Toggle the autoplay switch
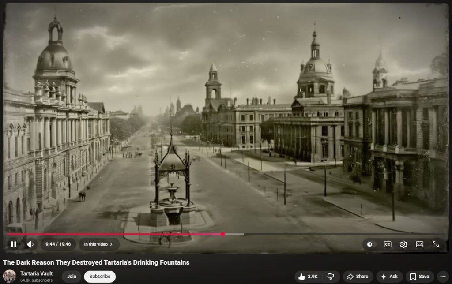The image size is (452, 284). (x=370, y=244)
